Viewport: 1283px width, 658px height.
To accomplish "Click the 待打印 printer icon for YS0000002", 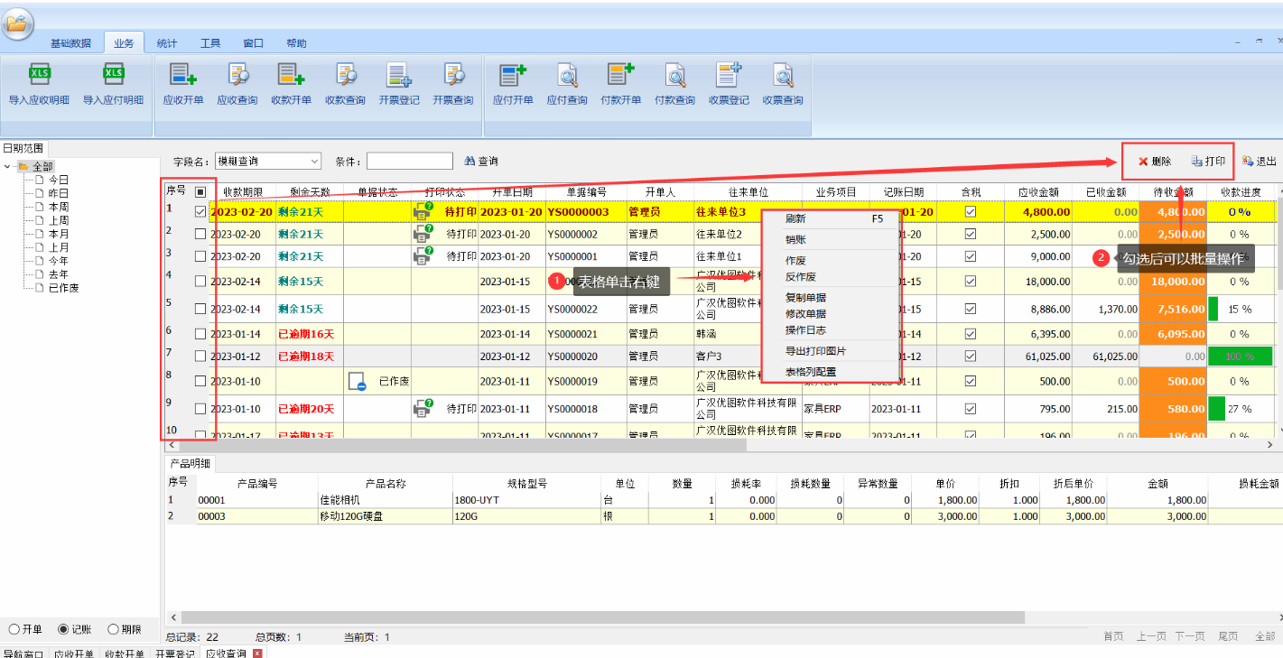I will [423, 234].
